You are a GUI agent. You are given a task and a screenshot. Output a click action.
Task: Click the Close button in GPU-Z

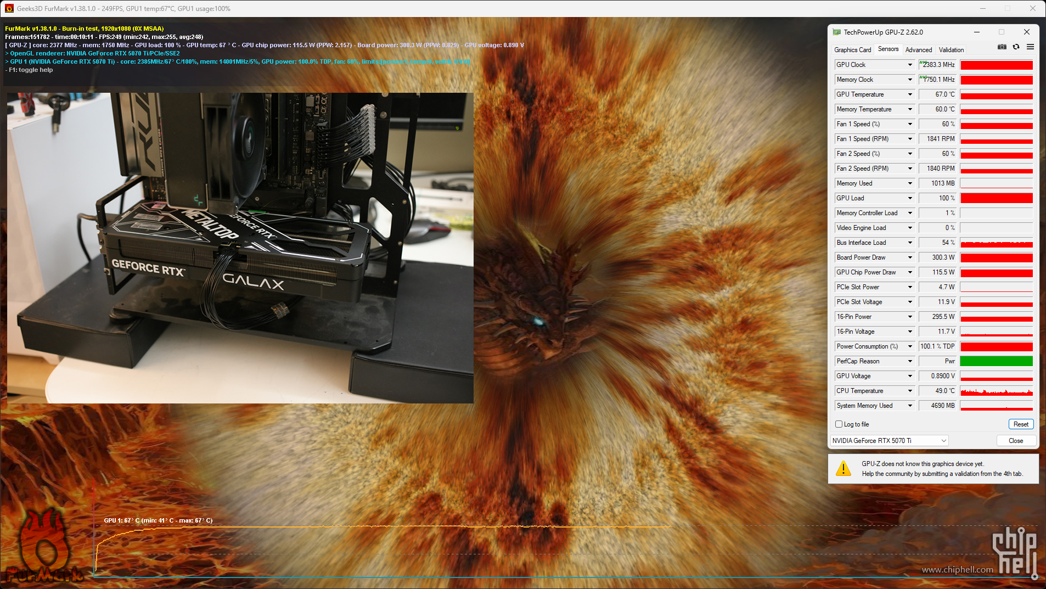click(1016, 441)
